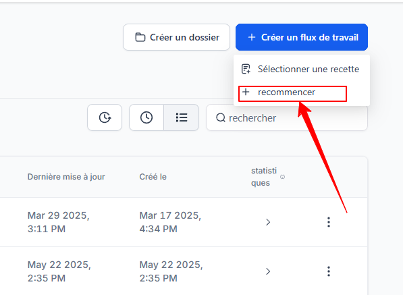Click the info icon next to statistiques

(x=282, y=177)
